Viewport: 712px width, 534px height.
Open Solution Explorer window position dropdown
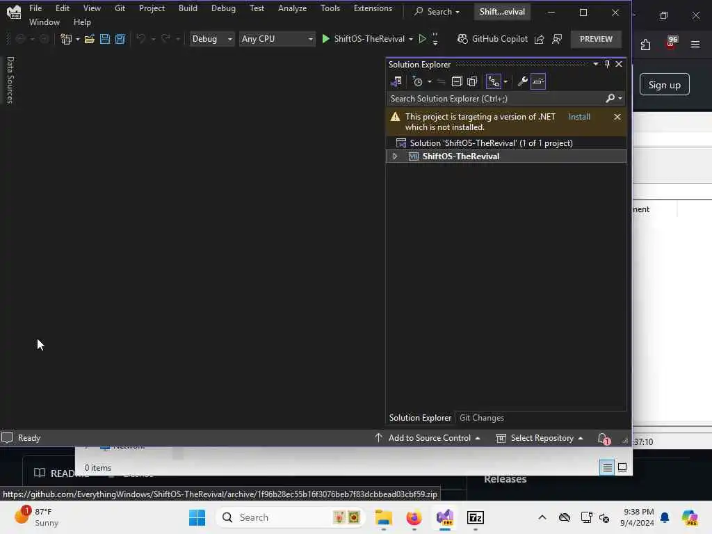pyautogui.click(x=596, y=64)
